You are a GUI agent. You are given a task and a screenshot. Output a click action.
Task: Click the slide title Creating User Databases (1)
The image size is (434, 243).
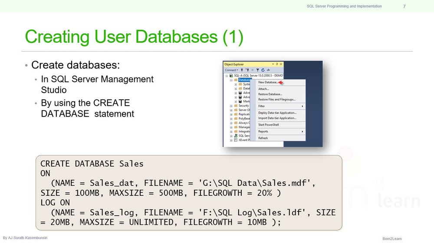(x=134, y=37)
